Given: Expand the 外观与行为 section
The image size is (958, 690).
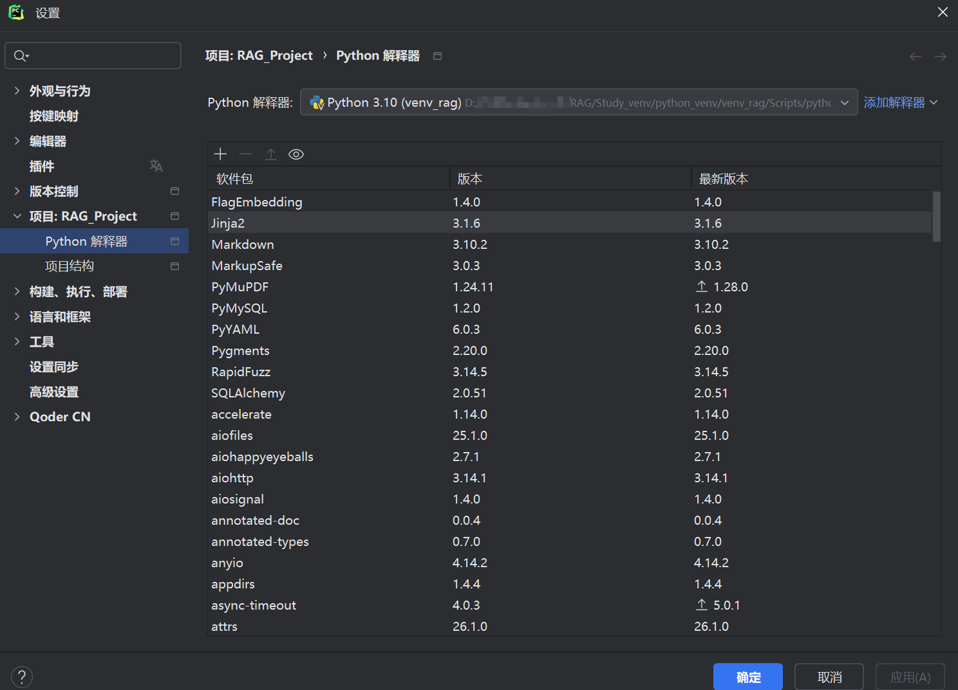Looking at the screenshot, I should pos(17,91).
